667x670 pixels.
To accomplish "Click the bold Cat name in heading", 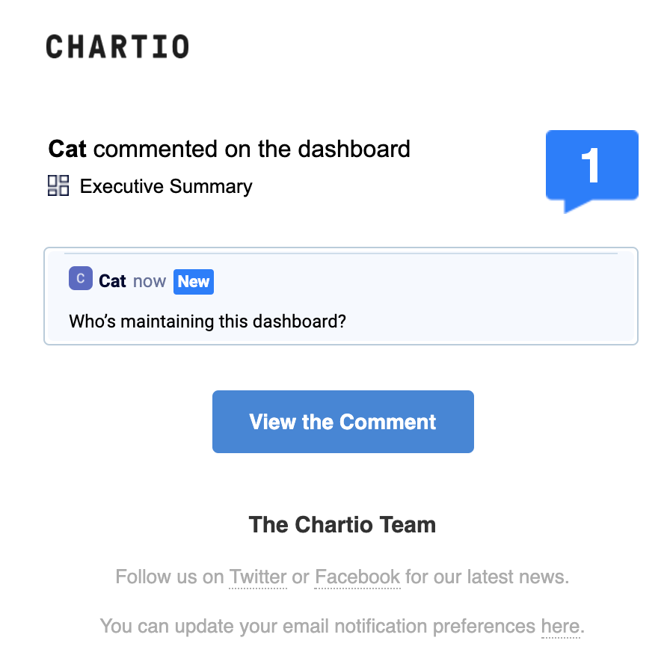I will (67, 149).
